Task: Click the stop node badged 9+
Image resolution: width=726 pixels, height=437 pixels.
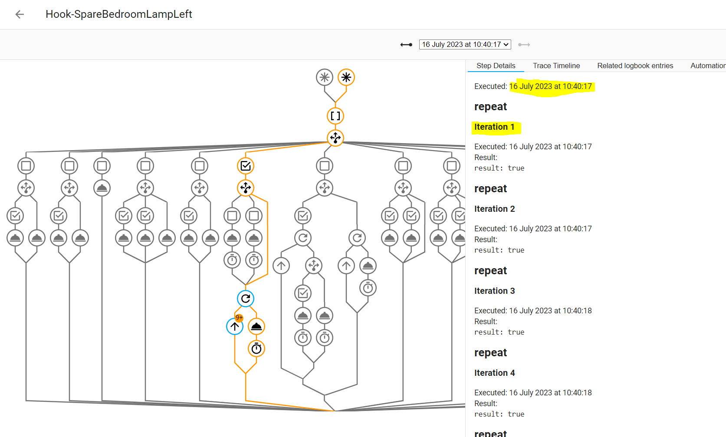Action: (x=234, y=326)
